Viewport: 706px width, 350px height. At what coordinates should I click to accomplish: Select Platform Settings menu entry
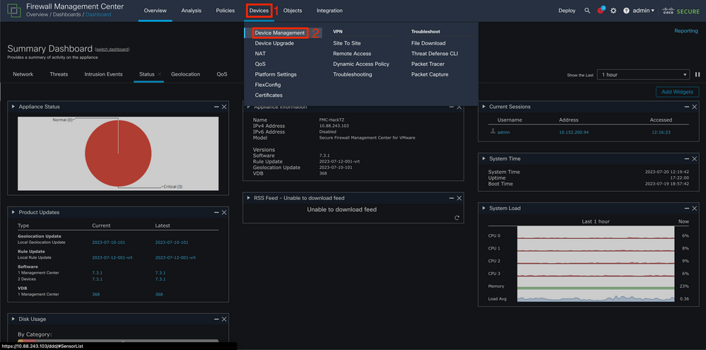(x=276, y=74)
